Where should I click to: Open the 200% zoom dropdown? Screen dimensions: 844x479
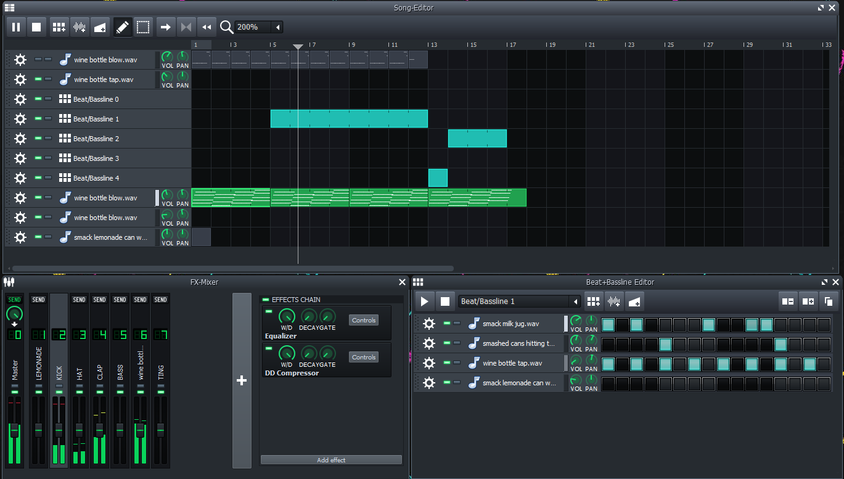279,27
